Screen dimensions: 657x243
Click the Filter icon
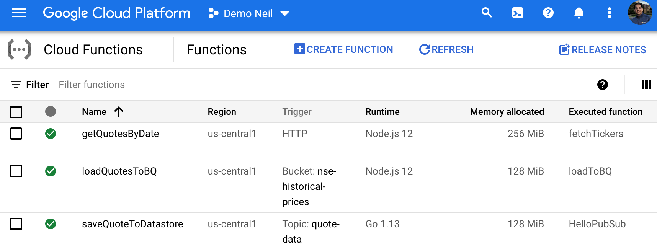coord(16,85)
